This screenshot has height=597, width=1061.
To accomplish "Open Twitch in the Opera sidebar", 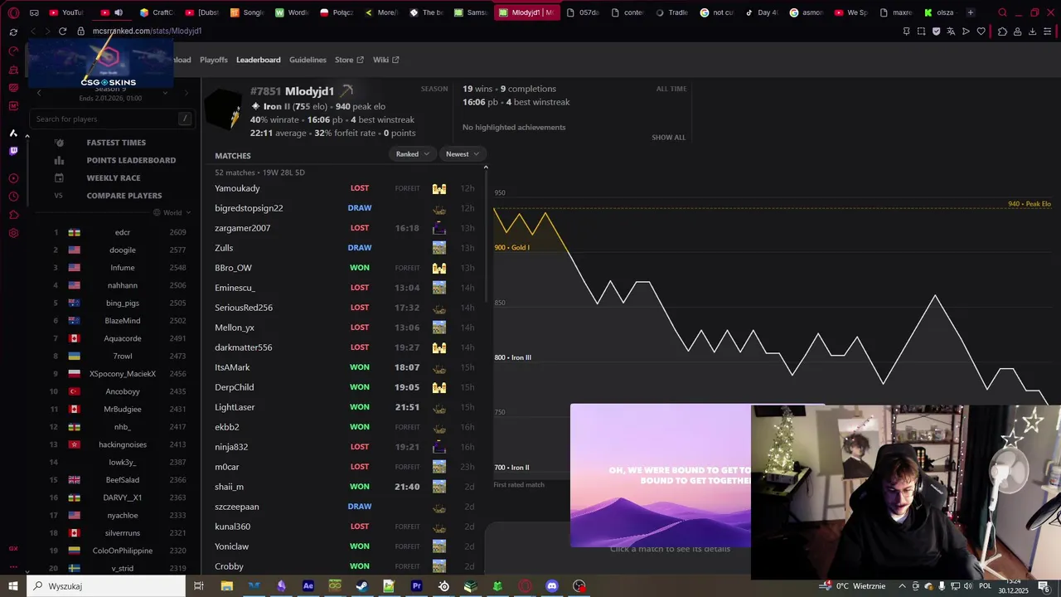I will tap(13, 151).
